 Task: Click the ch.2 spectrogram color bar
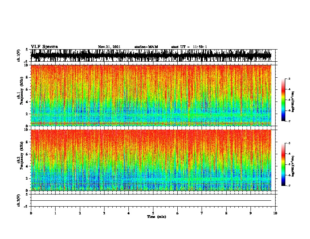click(x=283, y=164)
